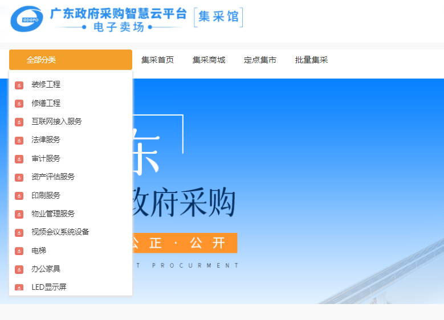The image size is (444, 320).
Task: Click the orange 公正·公开 banner strip
Action: point(185,243)
